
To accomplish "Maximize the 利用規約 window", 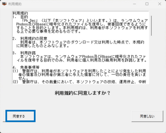I will pos(147,4).
